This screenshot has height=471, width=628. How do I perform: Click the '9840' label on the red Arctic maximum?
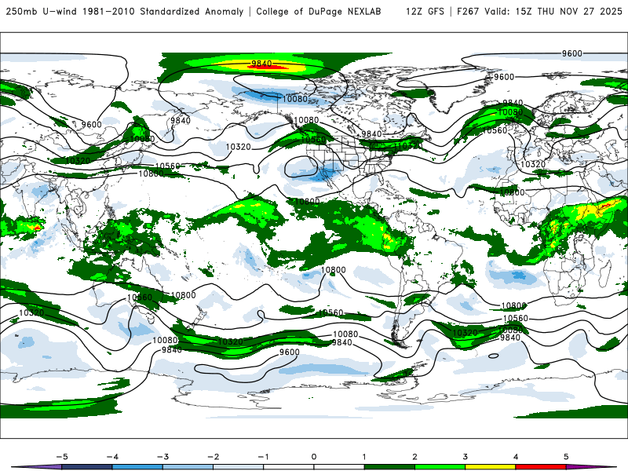(x=261, y=64)
